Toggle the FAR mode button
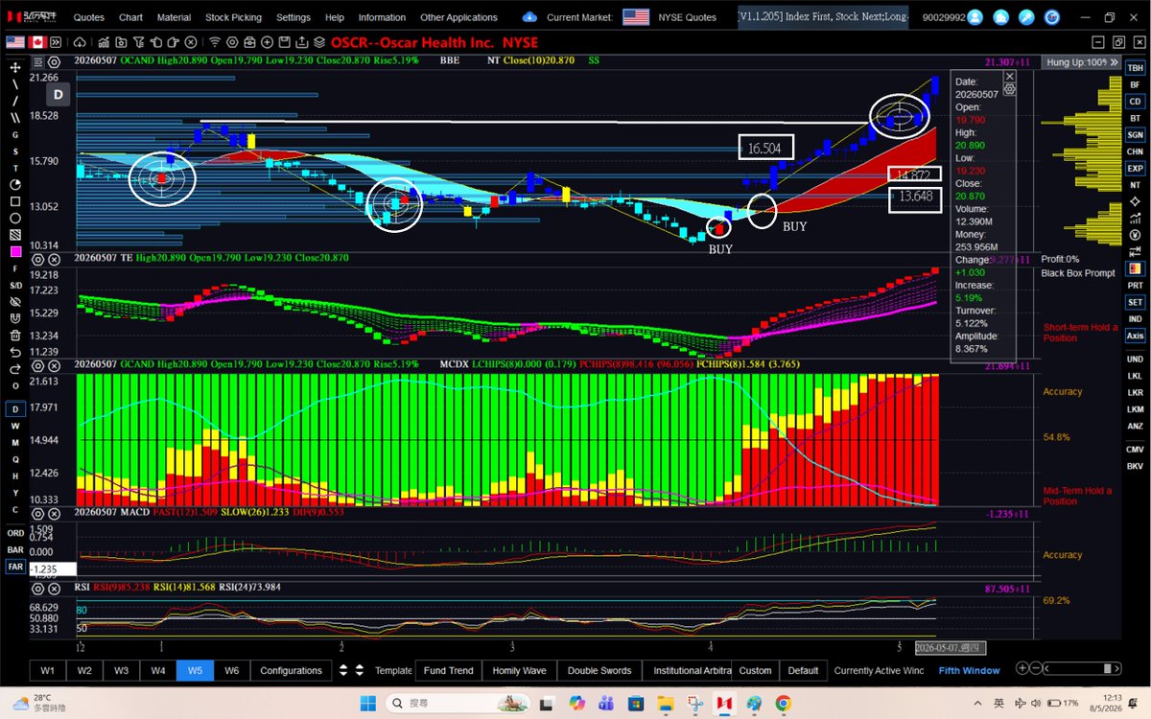 [15, 567]
